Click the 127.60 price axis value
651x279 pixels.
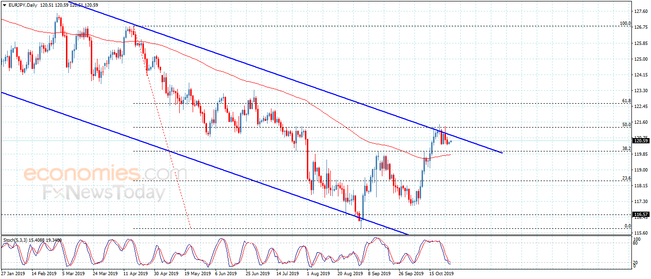click(x=640, y=11)
